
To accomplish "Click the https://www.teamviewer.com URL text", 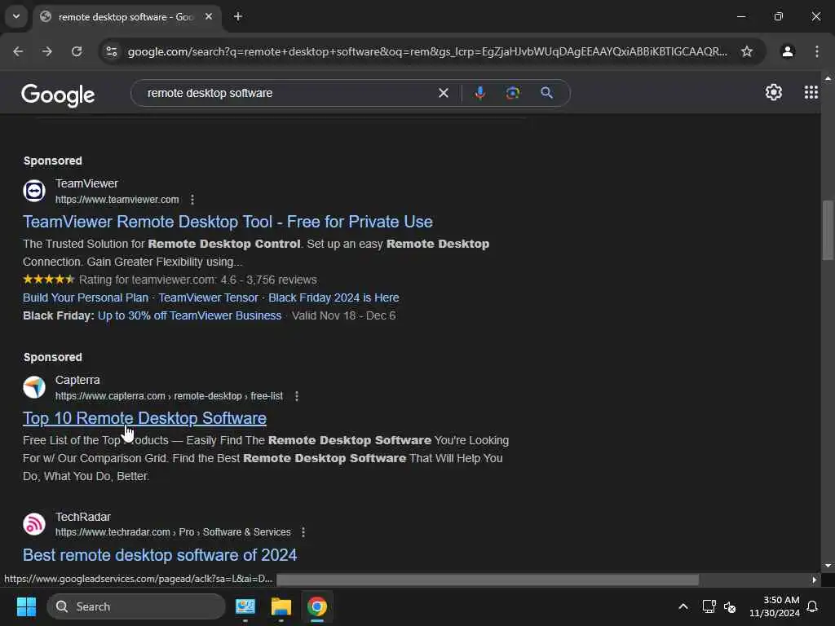I will (x=117, y=200).
